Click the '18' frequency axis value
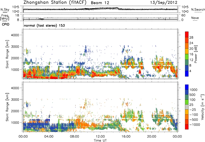This screenshot has width=205, height=142. 17,15
